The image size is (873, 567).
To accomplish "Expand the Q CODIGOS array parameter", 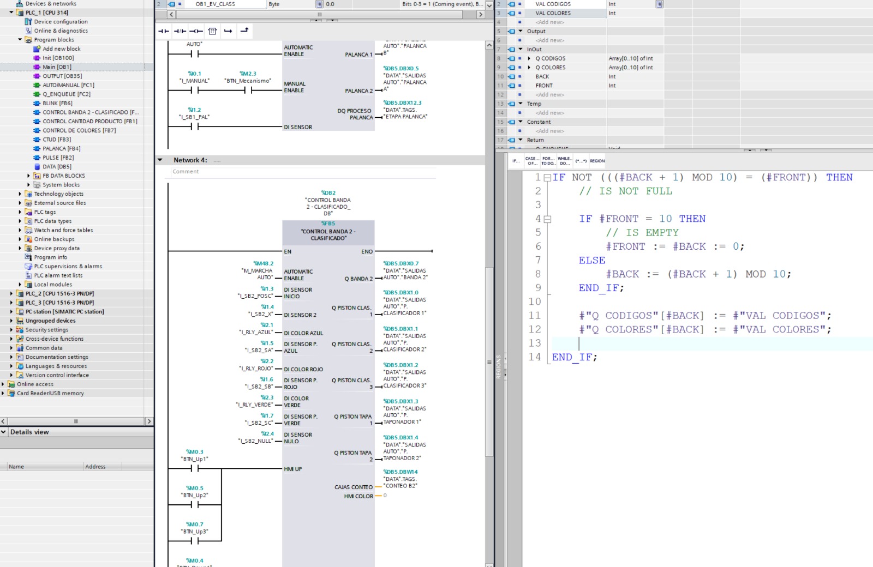I will point(529,58).
